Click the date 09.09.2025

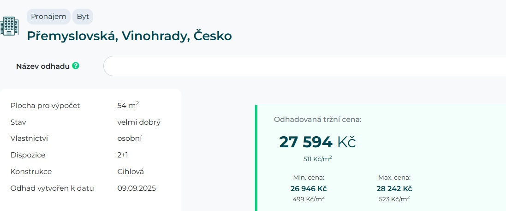coord(137,188)
